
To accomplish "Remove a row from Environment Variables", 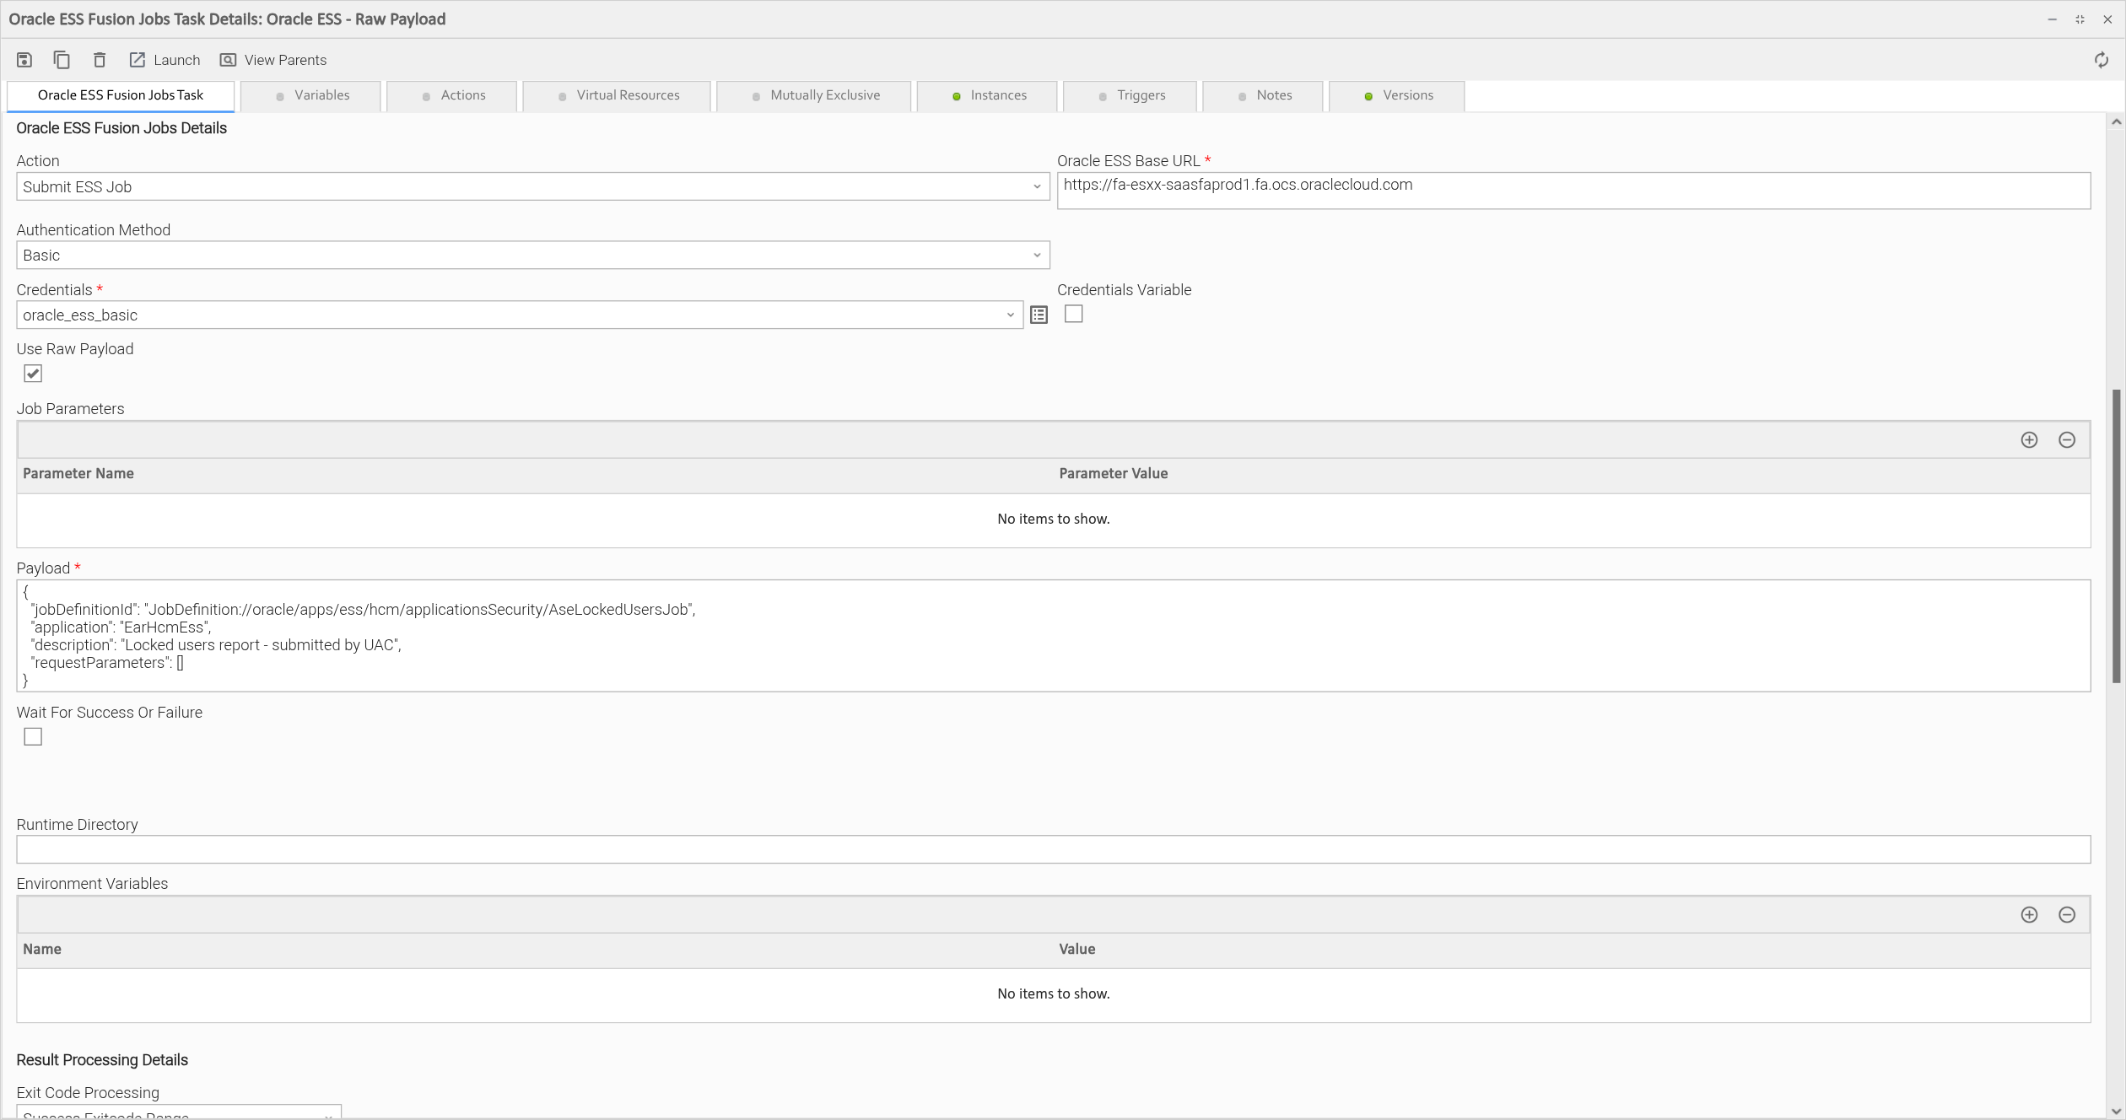I will pos(2067,914).
